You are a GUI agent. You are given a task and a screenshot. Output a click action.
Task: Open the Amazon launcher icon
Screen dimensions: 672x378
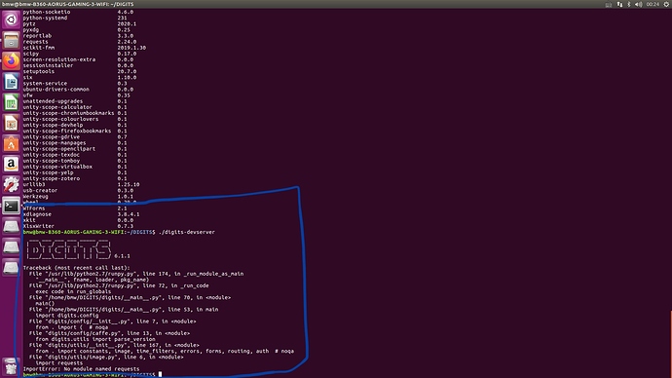click(x=11, y=164)
